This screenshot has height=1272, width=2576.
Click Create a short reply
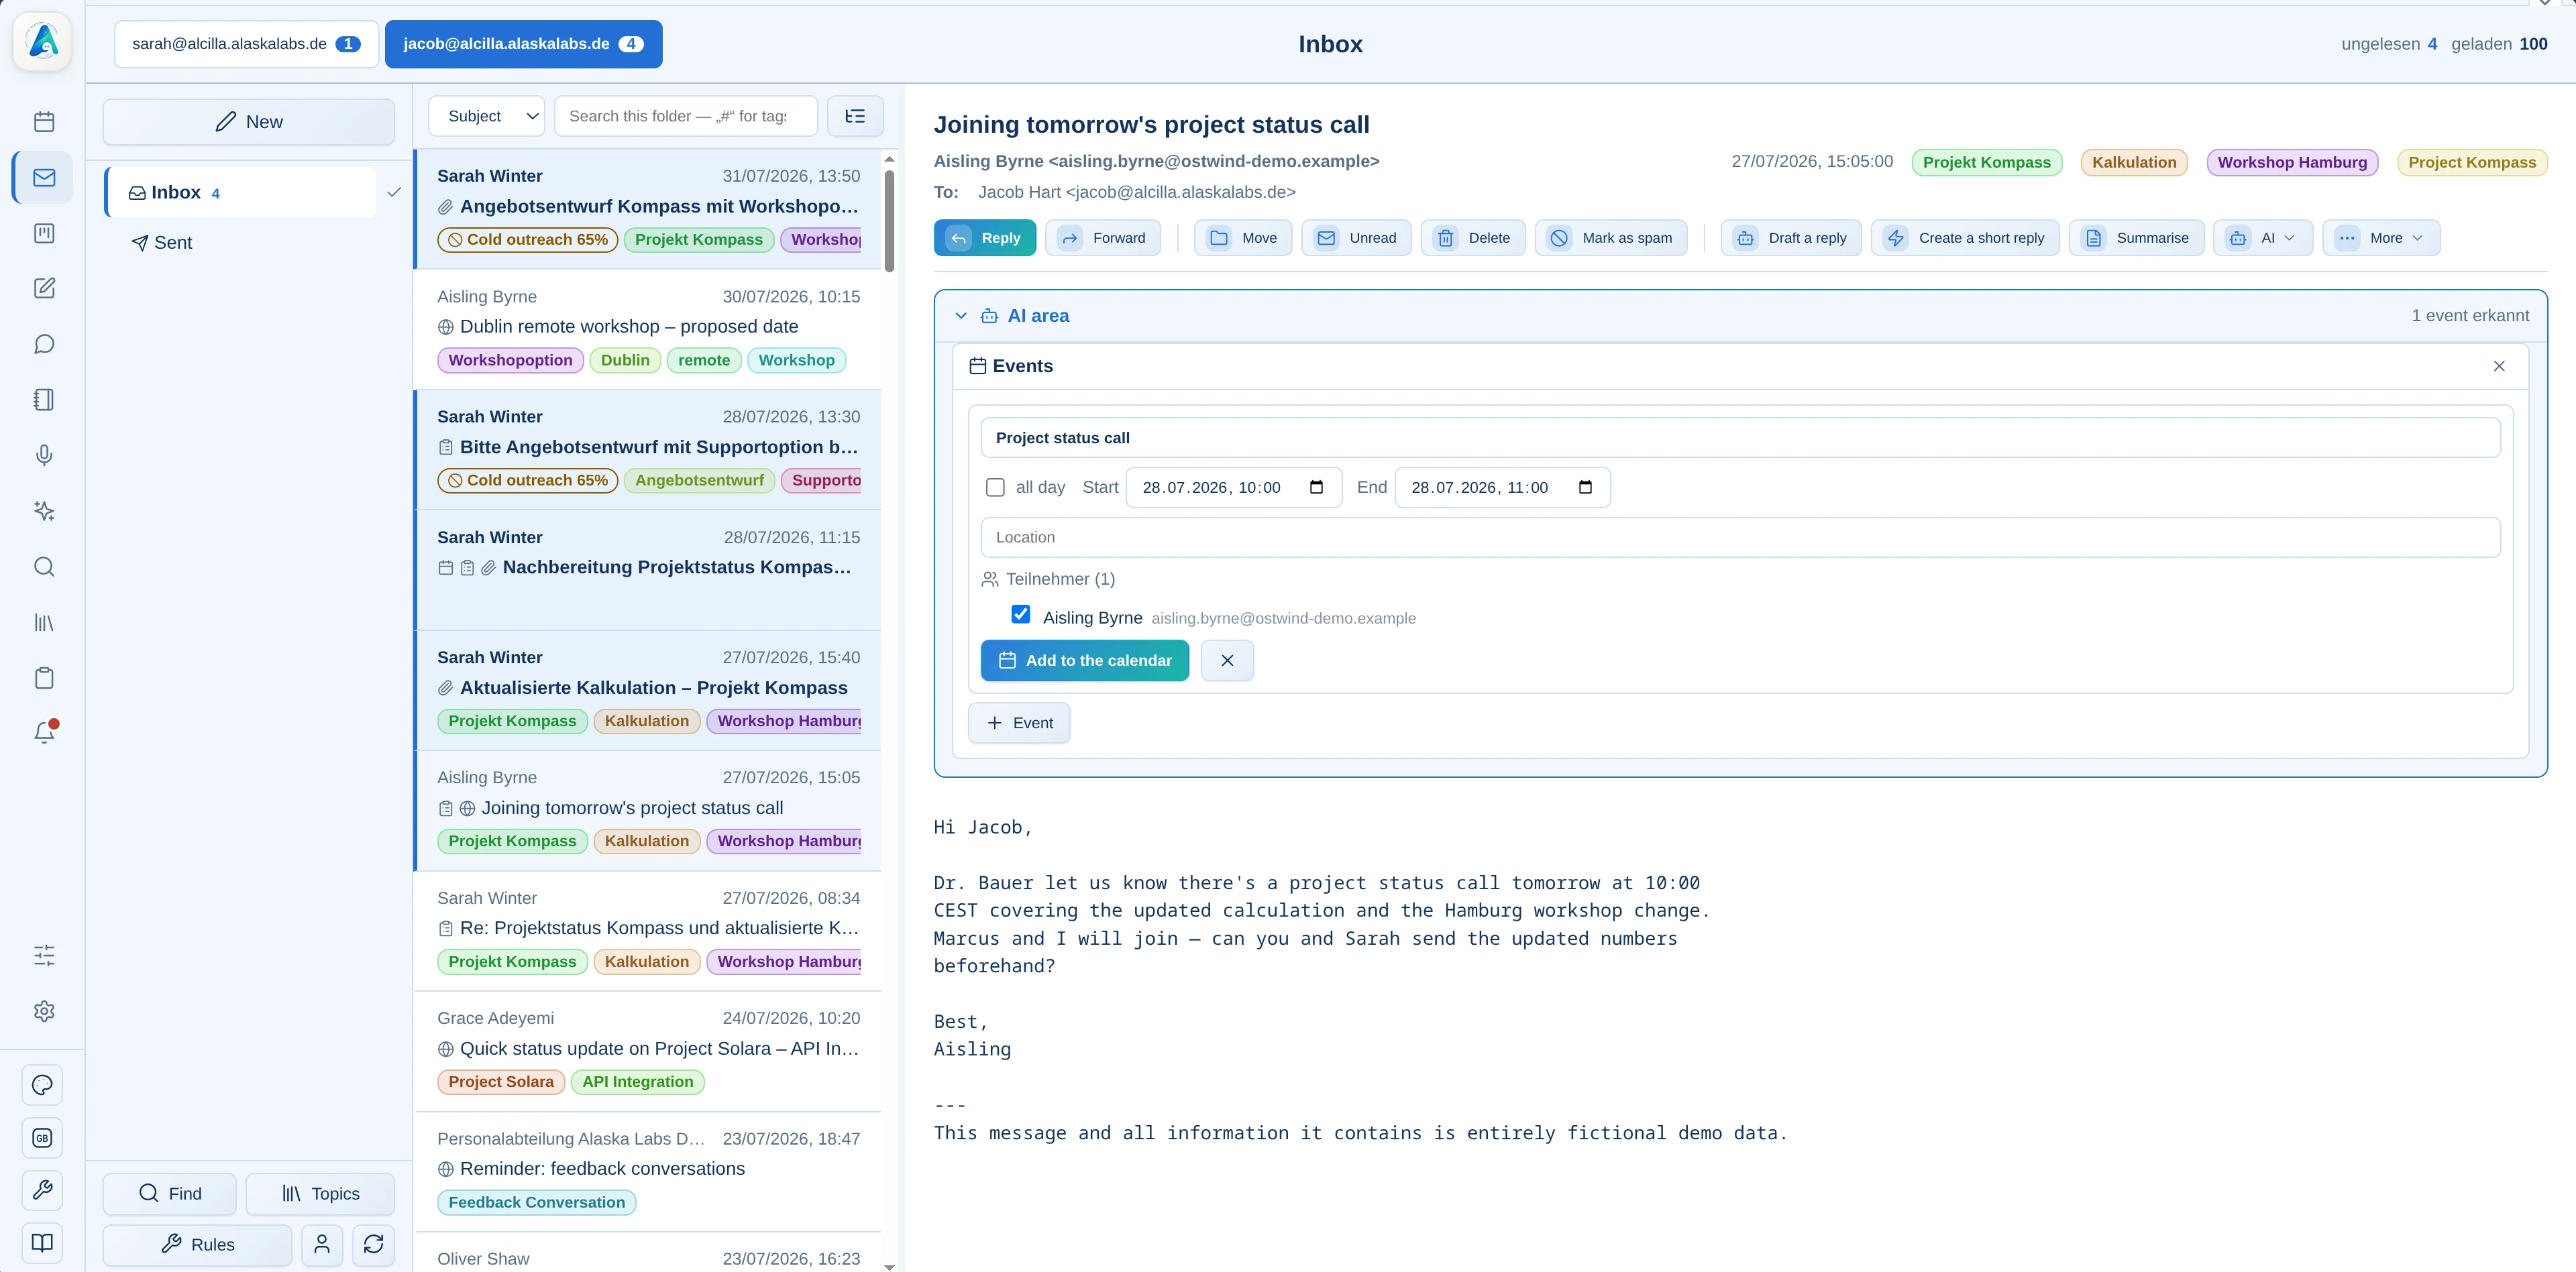tap(1965, 238)
